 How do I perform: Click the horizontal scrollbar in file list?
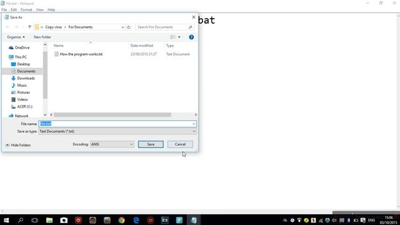coord(112,115)
